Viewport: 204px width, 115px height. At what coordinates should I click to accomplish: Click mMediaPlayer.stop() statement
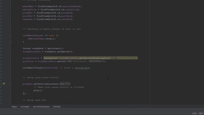(42, 39)
